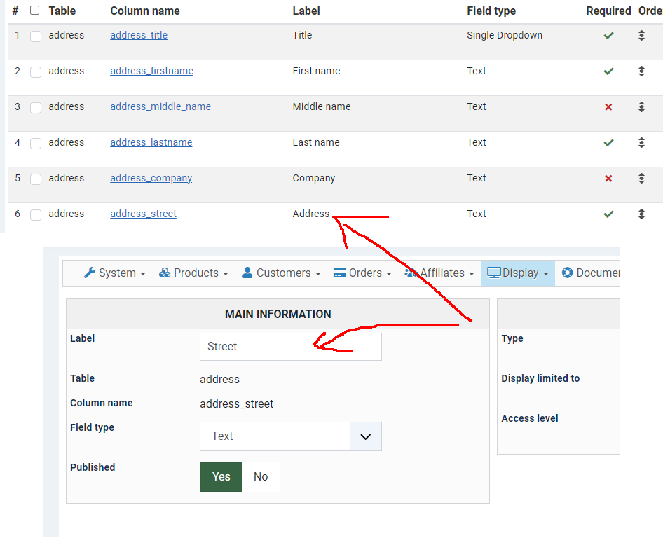The image size is (663, 545).
Task: Check the checkbox for address_title row
Action: (x=36, y=36)
